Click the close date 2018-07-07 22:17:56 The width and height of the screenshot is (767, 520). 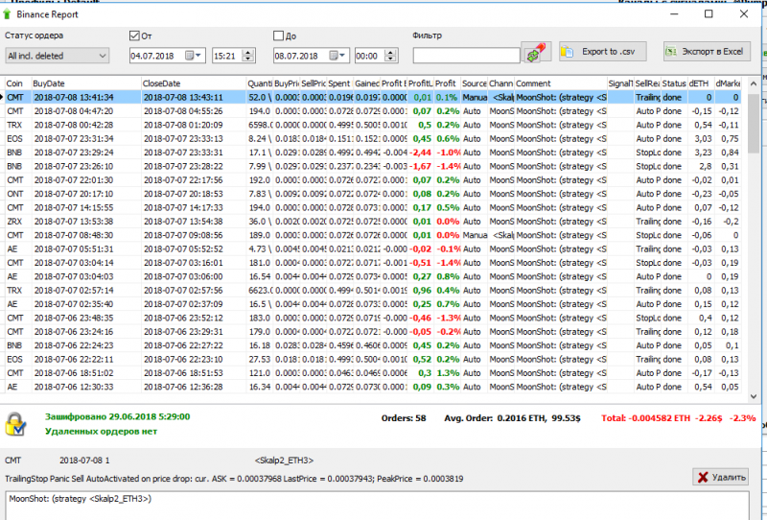coord(183,179)
